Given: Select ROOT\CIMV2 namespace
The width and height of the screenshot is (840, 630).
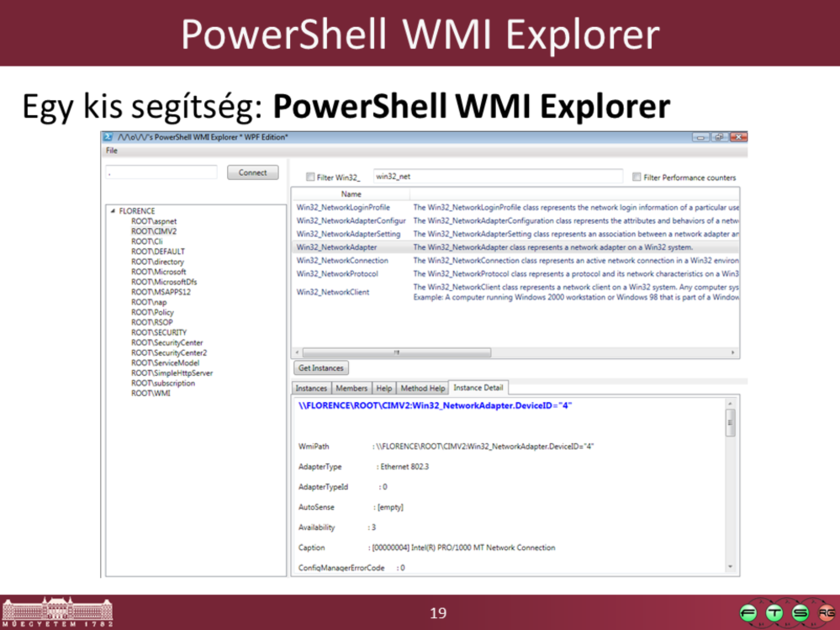Looking at the screenshot, I should (x=154, y=231).
